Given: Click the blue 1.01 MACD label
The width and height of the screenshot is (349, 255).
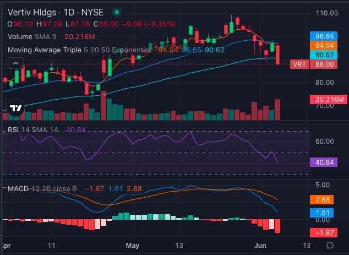Looking at the screenshot, I should [321, 213].
